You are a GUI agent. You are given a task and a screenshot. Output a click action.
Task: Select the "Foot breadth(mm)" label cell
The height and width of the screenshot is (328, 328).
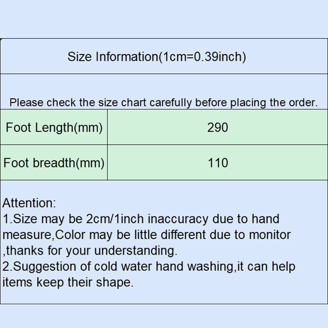pyautogui.click(x=54, y=163)
